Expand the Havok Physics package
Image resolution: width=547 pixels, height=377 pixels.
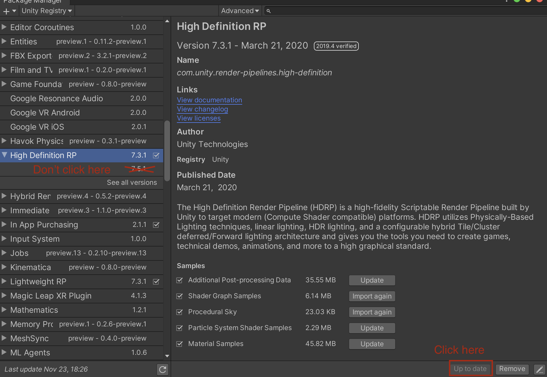point(4,141)
